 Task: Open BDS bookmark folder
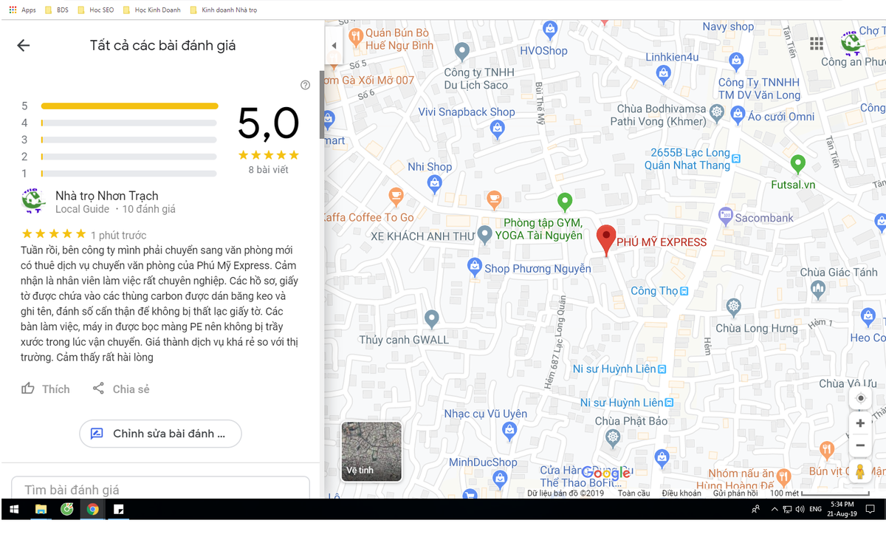pos(56,10)
